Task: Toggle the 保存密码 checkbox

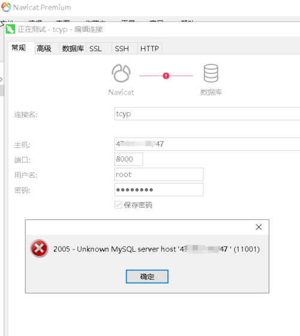Action: click(x=118, y=205)
